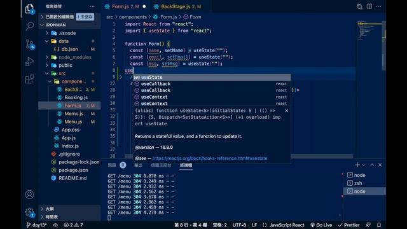Viewport: 407px width, 229px height.
Task: Expand the Timeline section at bottom
Action: pos(69,217)
